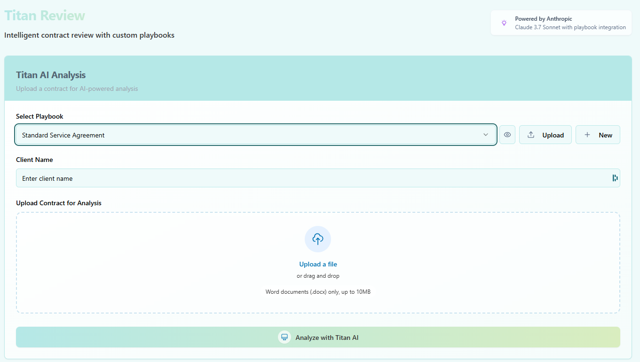The image size is (640, 362).
Task: Click the upload tray icon on the Upload button
Action: (531, 135)
